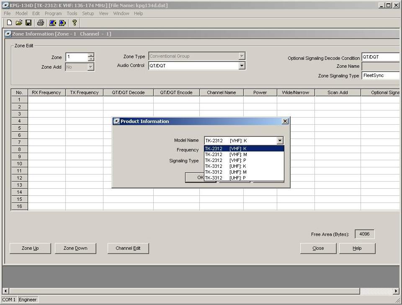
Task: Click the Scan Add column header
Action: point(338,92)
